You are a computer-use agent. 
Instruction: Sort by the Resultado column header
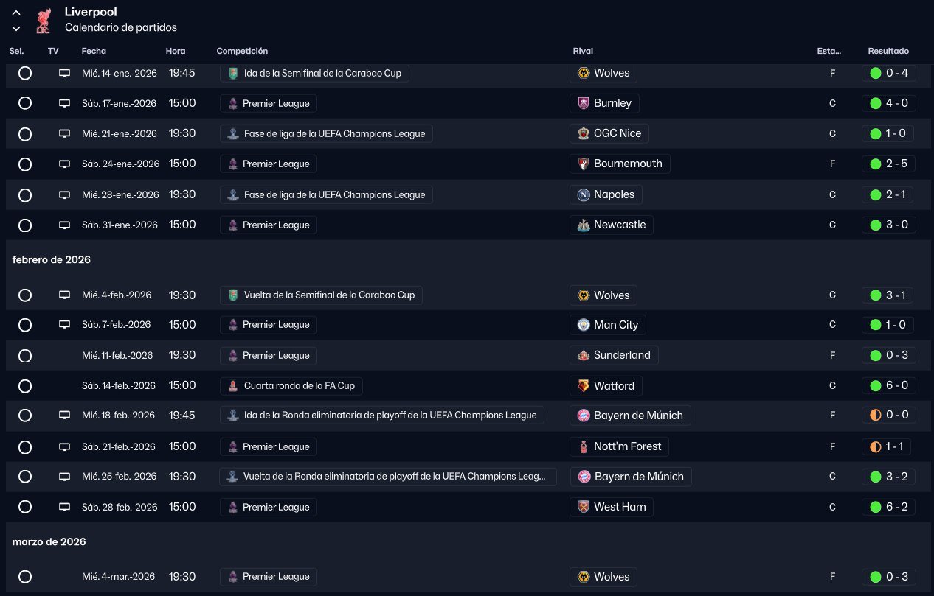click(x=888, y=52)
